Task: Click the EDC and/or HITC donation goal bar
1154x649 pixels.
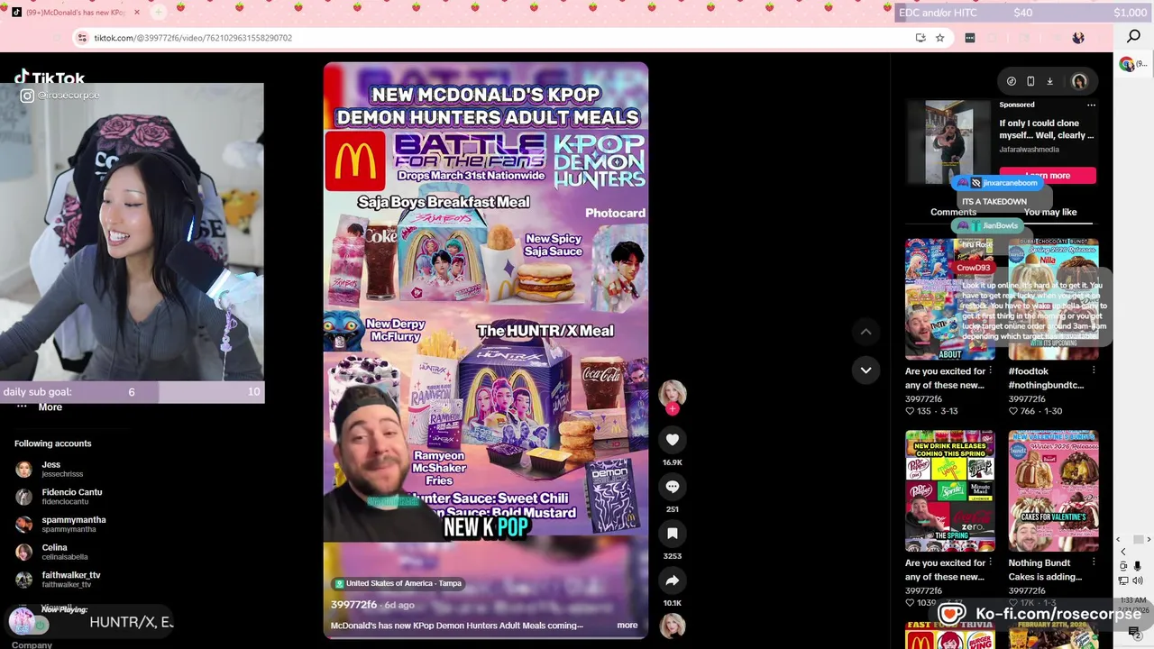Action: click(1022, 13)
